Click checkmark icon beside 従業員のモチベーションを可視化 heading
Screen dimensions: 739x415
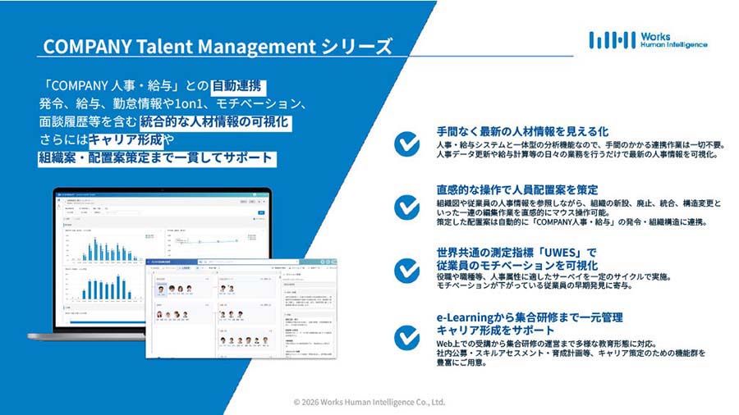click(406, 270)
